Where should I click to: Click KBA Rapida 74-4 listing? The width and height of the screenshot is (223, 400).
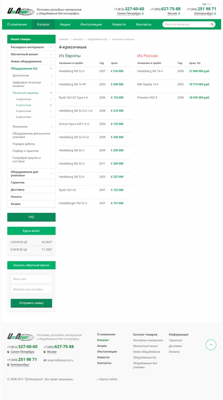coord(148,84)
